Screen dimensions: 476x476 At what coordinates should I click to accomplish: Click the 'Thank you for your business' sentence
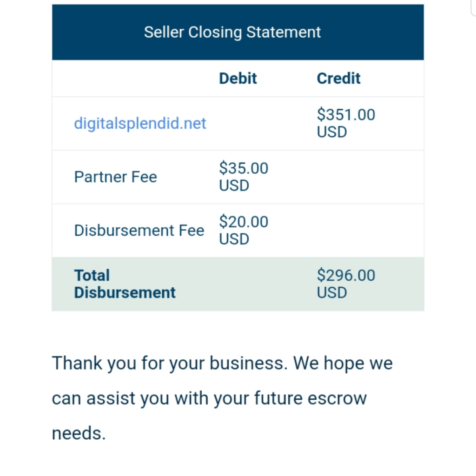point(170,363)
